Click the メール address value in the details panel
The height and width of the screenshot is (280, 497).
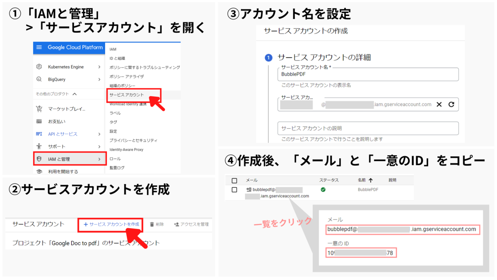403,229
